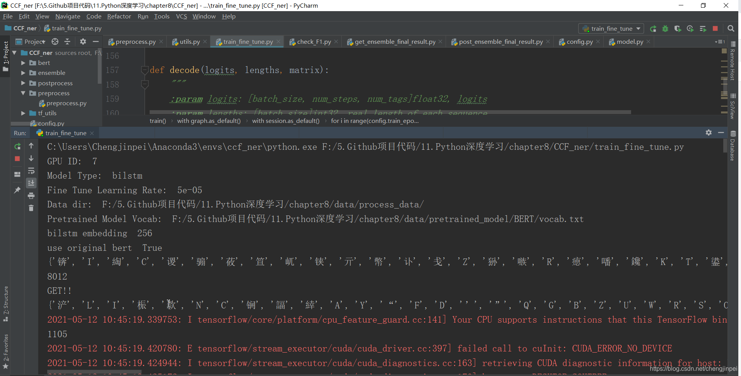Toggle the 2: Favorites tool window
Viewport: 741px width, 376px height.
coord(5,352)
